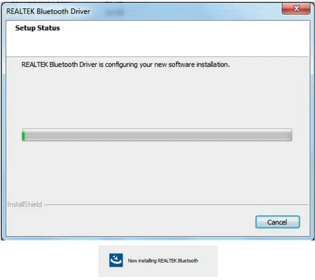
Task: Click the blue installer icon beside Now installing
Action: click(x=116, y=260)
